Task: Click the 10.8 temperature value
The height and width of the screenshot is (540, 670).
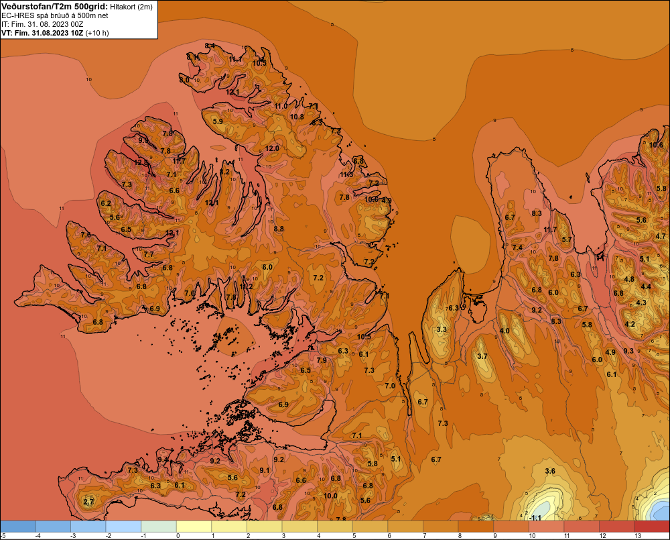Action: (x=297, y=117)
